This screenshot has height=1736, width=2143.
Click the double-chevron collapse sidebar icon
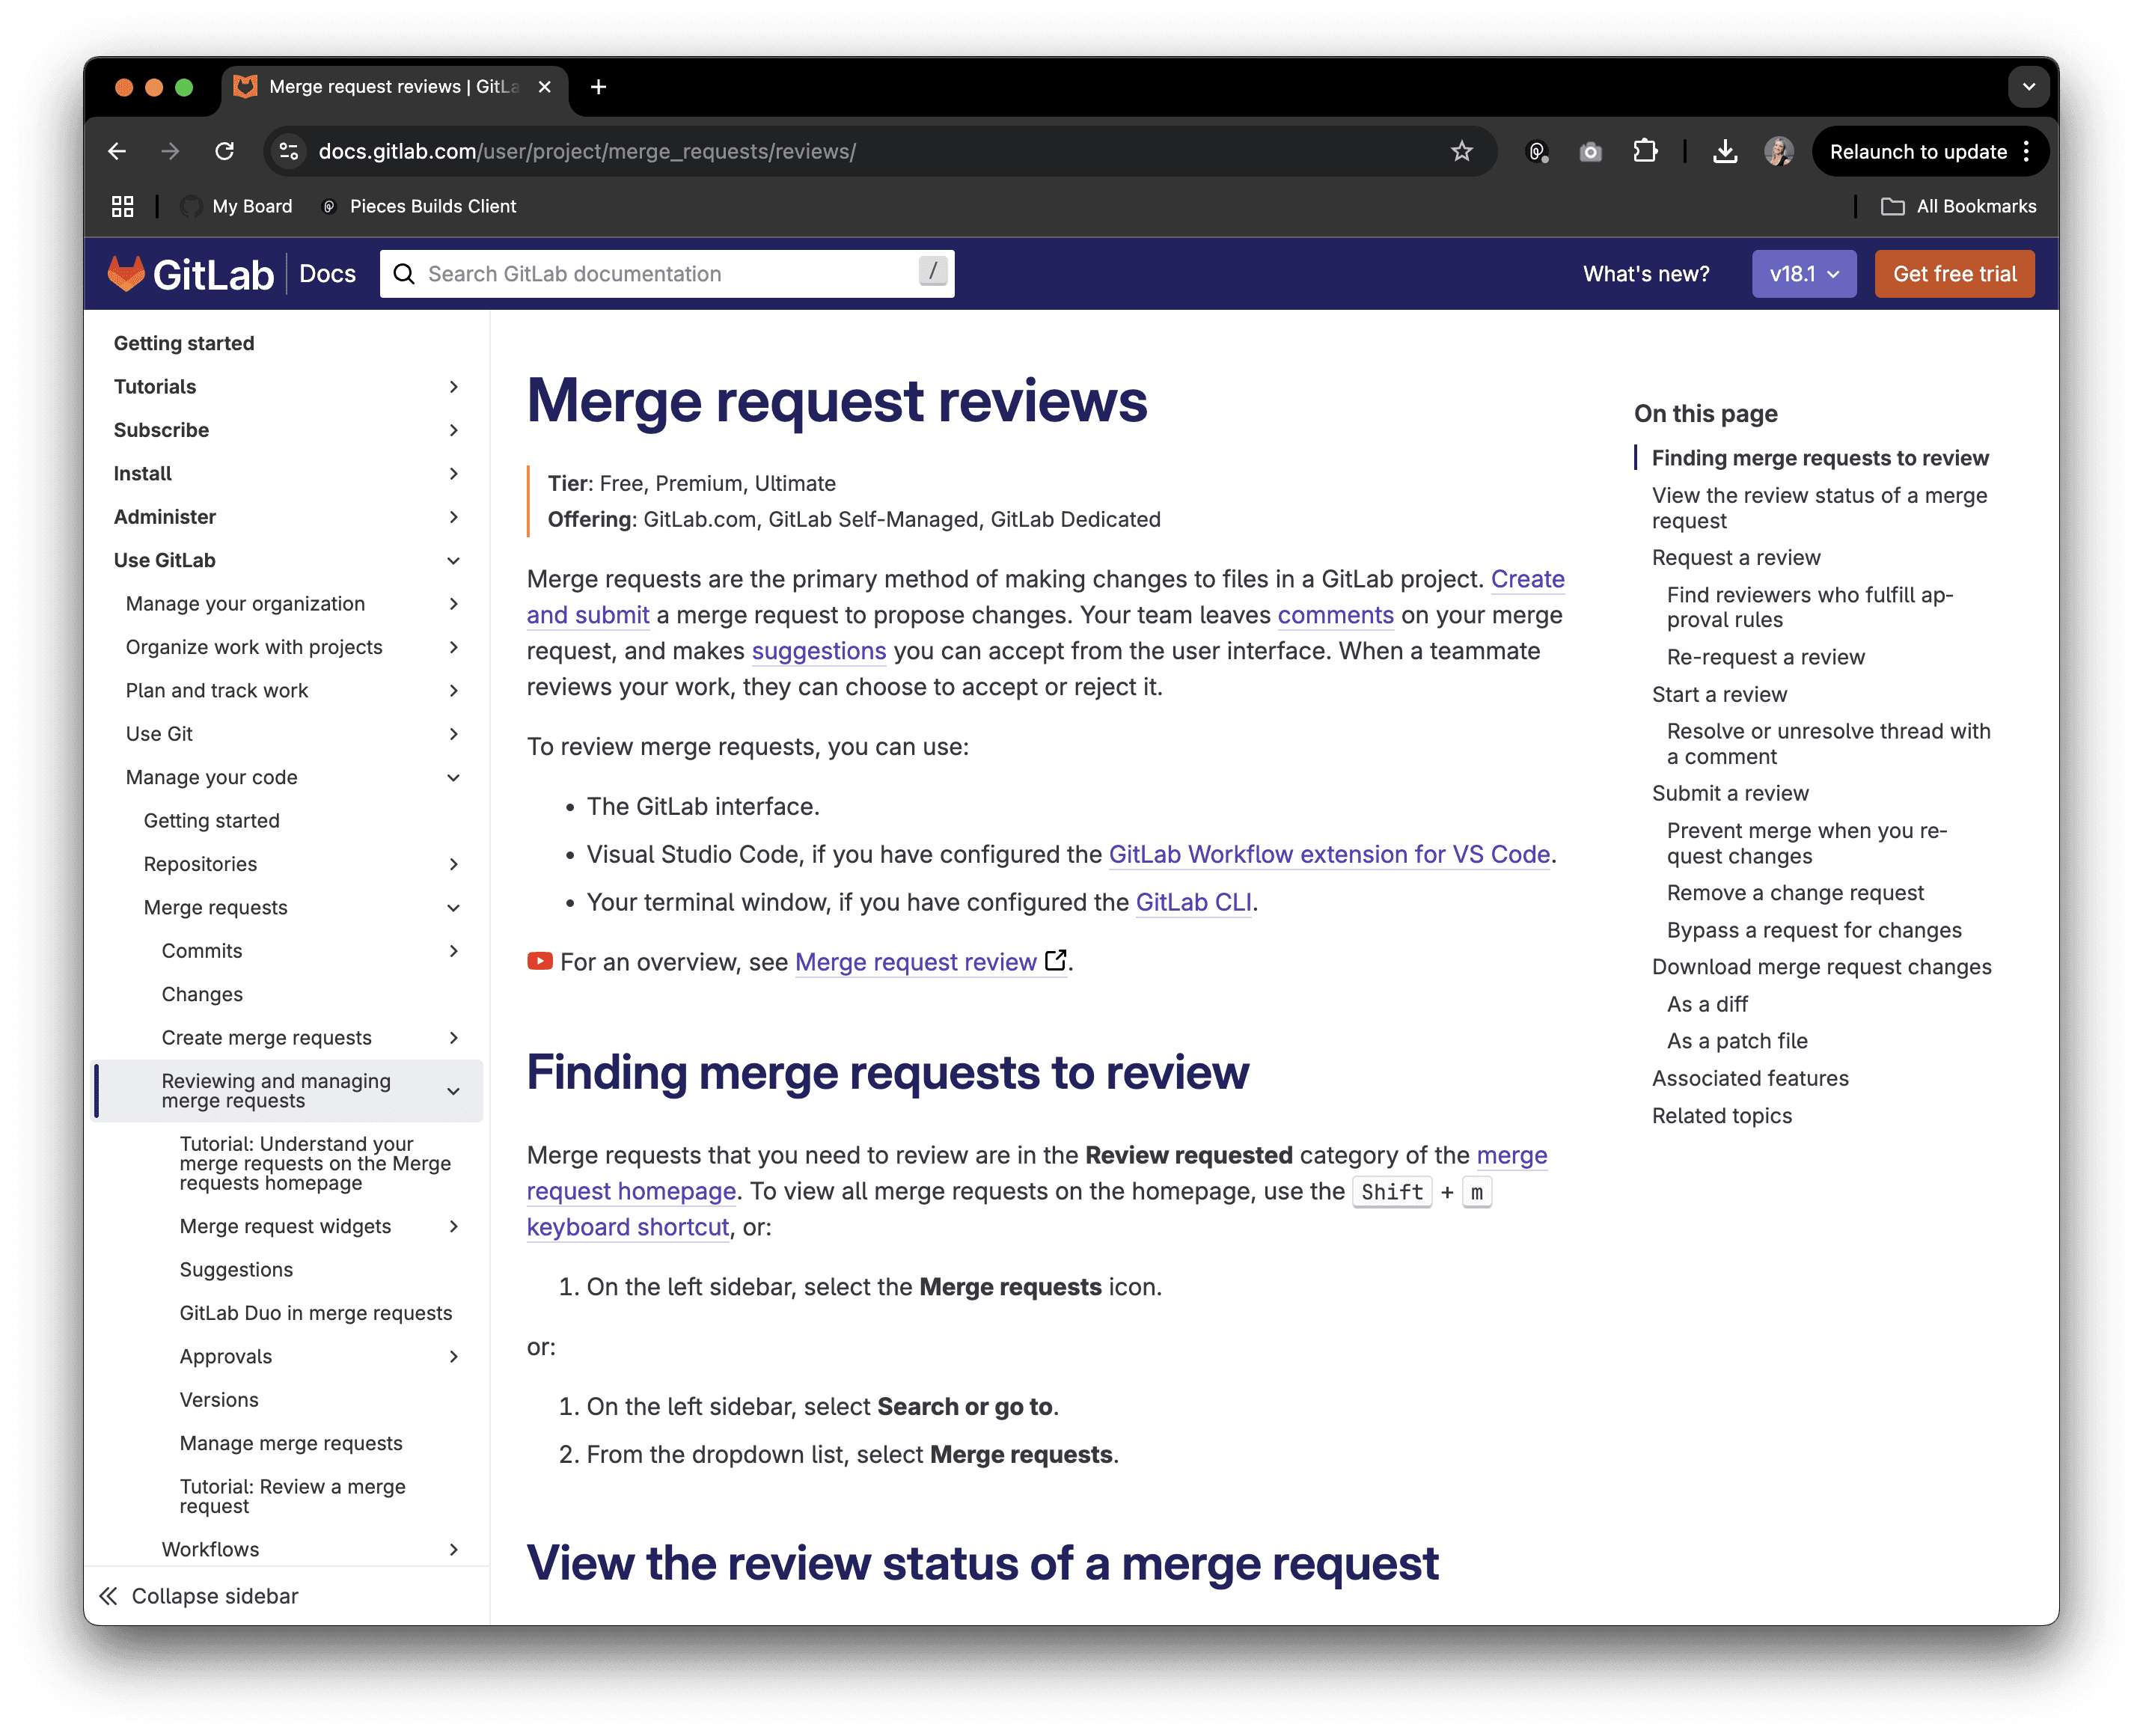pos(108,1596)
